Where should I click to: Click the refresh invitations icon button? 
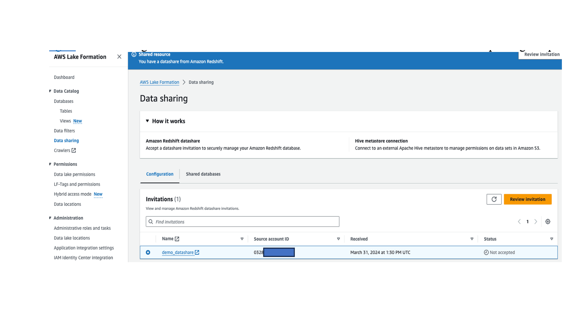pos(494,199)
